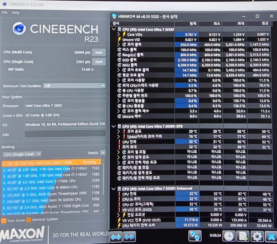Expand the 코어 사용량 row
Image resolution: width=277 pixels, height=244 pixels.
tap(119, 80)
